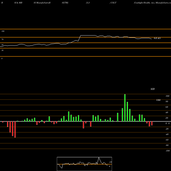Click the RSI axis label 100 on left

pyautogui.click(x=3, y=31)
